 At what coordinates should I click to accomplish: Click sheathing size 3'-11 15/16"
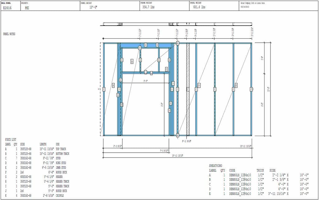pyautogui.click(x=277, y=194)
